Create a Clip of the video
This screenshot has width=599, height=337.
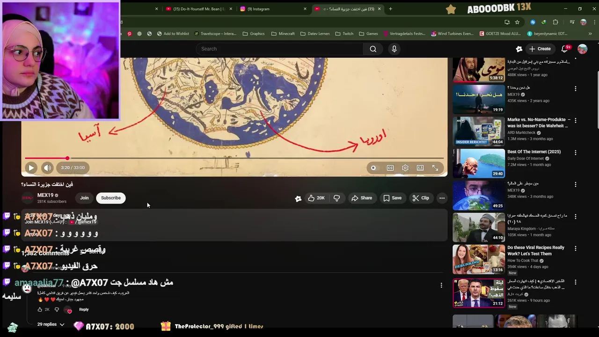(x=420, y=198)
